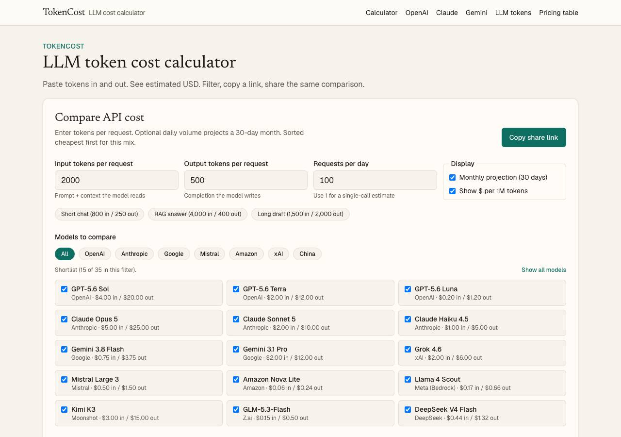Click 'Completion the model writes' hint
Screen dimensions: 621x437
[222, 196]
